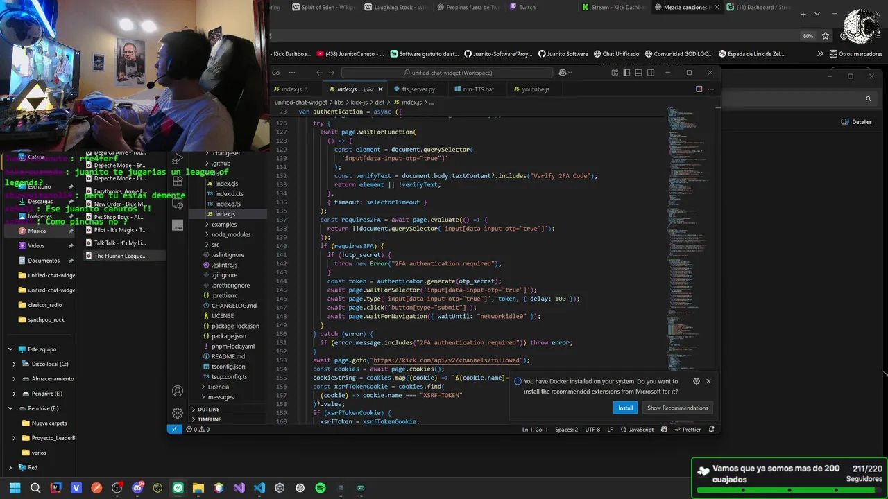
Task: Open Copilot chat icon in title bar
Action: point(563,73)
